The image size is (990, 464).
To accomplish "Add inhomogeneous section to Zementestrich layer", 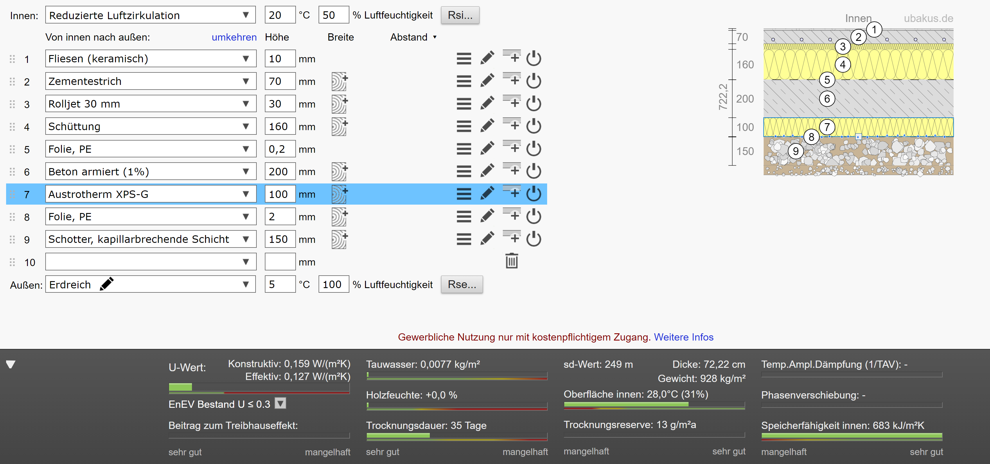I will tap(340, 81).
